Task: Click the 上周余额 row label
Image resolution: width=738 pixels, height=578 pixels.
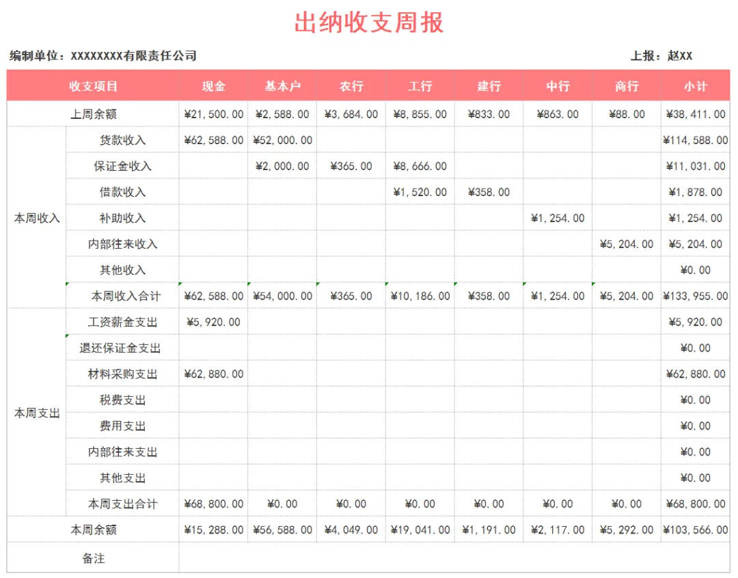Action: point(93,114)
